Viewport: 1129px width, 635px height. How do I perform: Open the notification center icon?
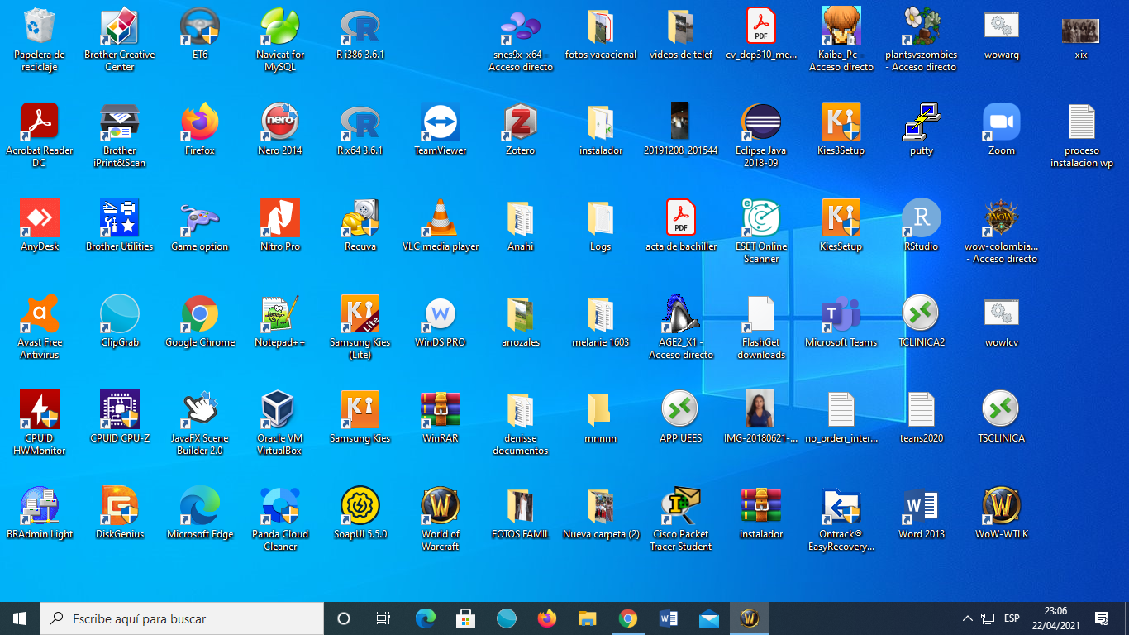[1102, 618]
